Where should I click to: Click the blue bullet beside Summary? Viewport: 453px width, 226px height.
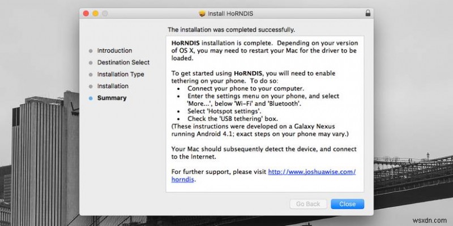coord(91,98)
